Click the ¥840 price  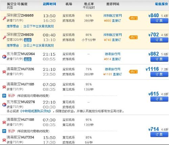point(153,16)
